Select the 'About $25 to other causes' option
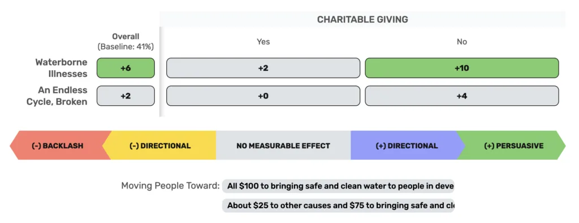Screen dimensions: 579x223 (x=338, y=205)
